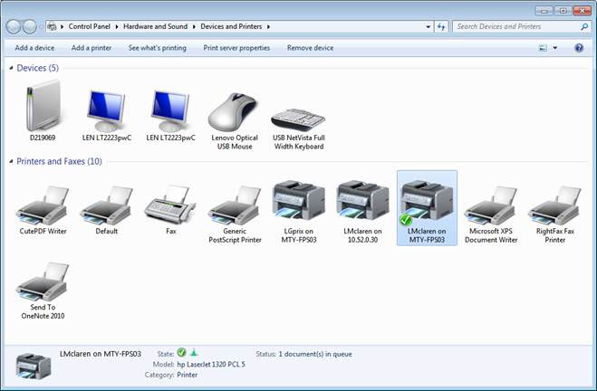597x391 pixels.
Task: Open the change view dropdown arrow
Action: (x=555, y=47)
